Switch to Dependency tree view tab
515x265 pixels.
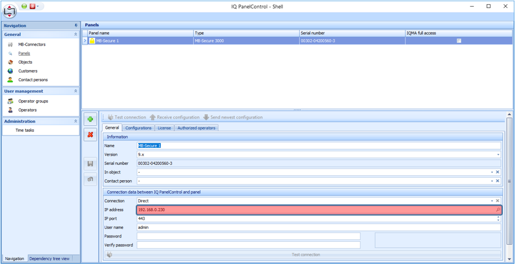pos(50,258)
